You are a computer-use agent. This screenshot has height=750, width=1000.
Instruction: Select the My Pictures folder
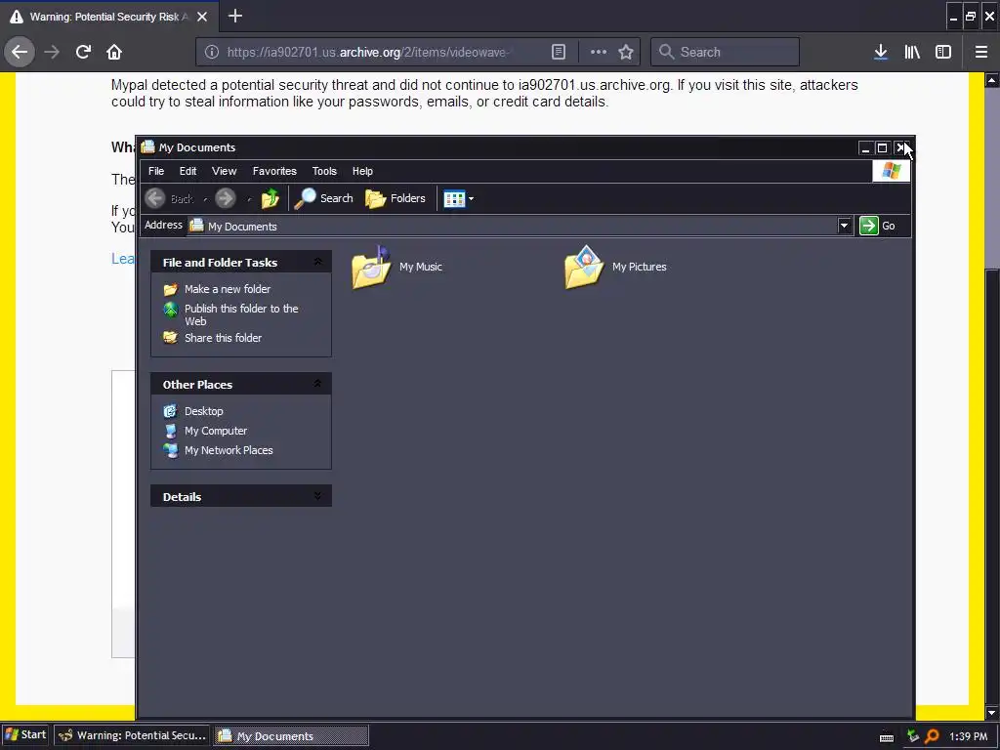click(615, 267)
